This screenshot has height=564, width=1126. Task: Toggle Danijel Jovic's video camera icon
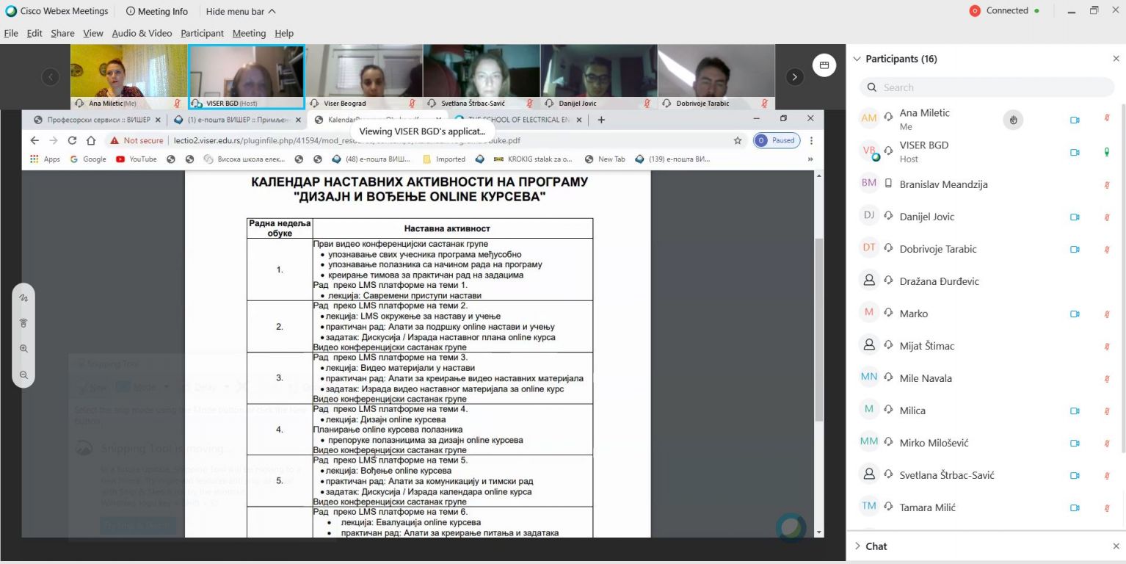1075,217
